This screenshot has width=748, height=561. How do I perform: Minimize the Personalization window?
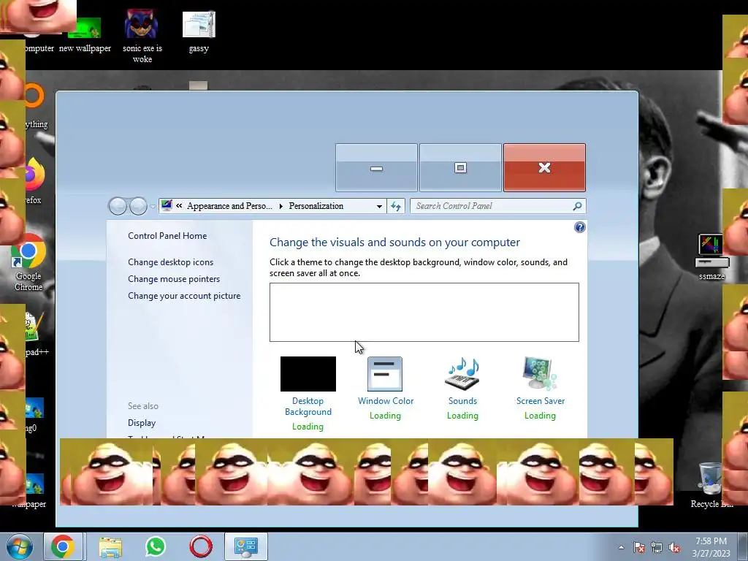coord(376,167)
